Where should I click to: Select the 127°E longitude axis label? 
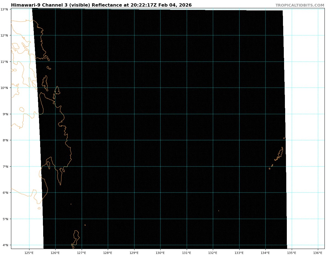(82, 253)
